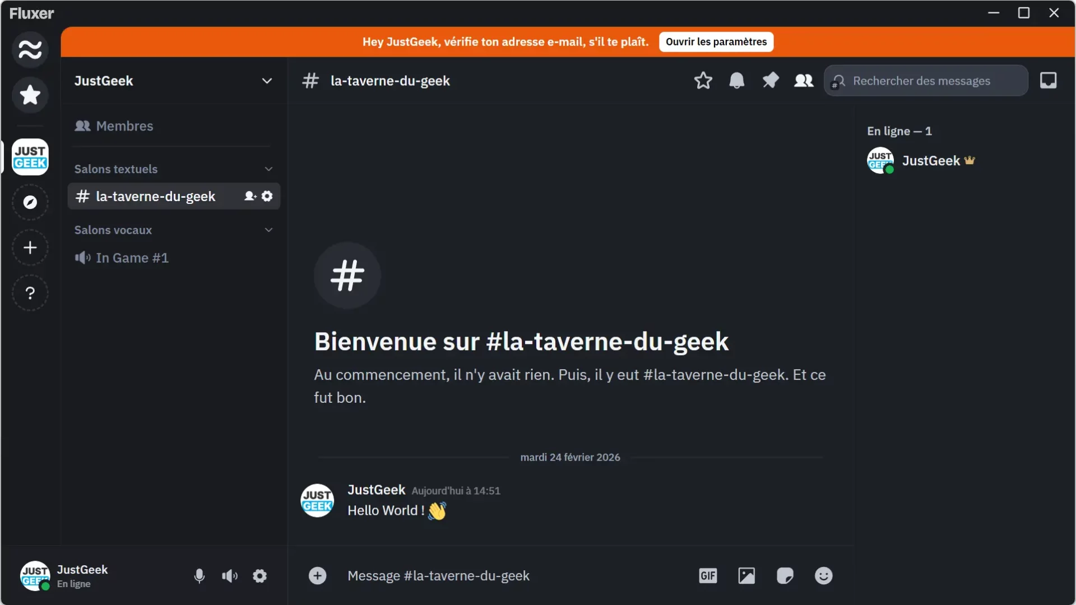This screenshot has width=1076, height=605.
Task: Click the En ligne — 1 heading
Action: (x=899, y=131)
